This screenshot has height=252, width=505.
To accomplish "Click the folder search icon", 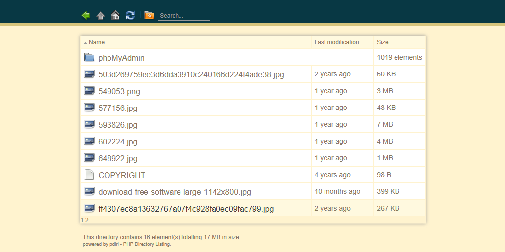I will pos(149,15).
